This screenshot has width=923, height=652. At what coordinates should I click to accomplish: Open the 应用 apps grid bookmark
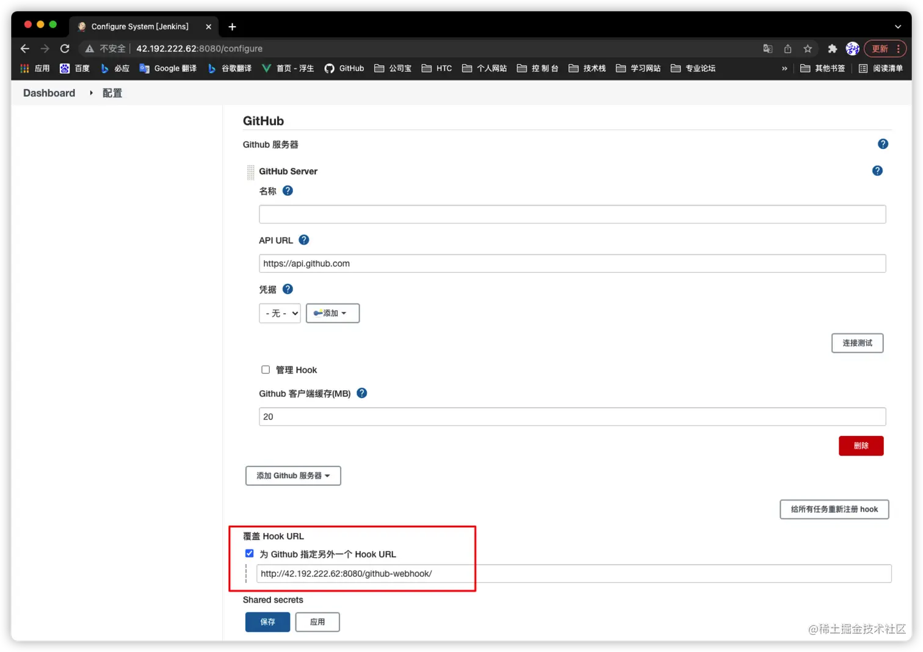[35, 68]
